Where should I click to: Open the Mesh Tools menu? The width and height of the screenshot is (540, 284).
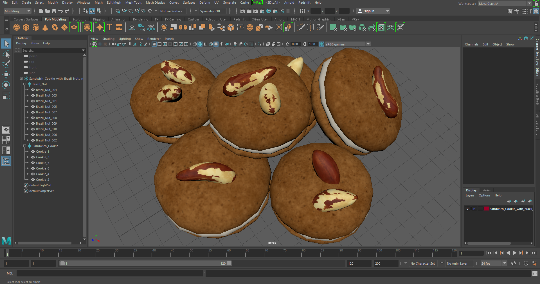coord(133,3)
